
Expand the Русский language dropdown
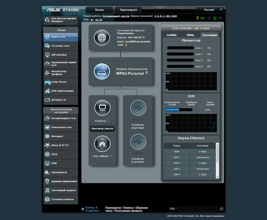(x=210, y=10)
